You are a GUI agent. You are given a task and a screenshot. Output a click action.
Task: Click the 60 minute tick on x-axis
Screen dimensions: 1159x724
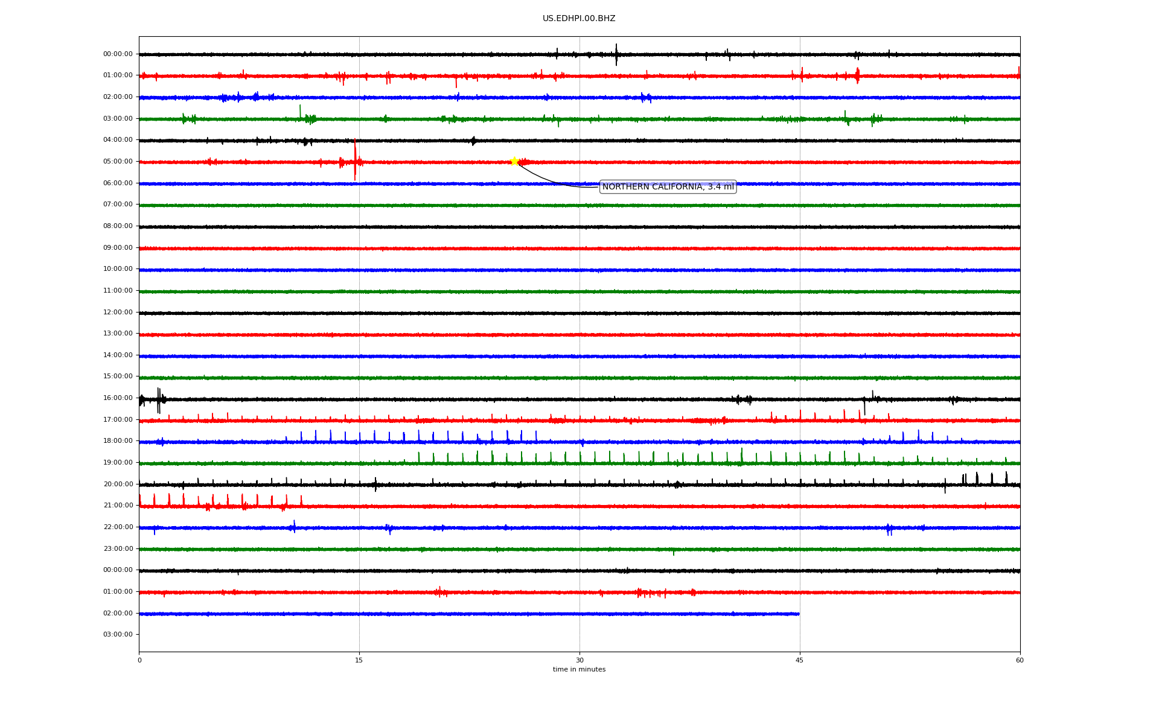pos(1020,660)
